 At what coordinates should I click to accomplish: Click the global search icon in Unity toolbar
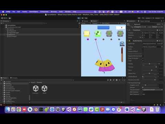(x=143, y=18)
